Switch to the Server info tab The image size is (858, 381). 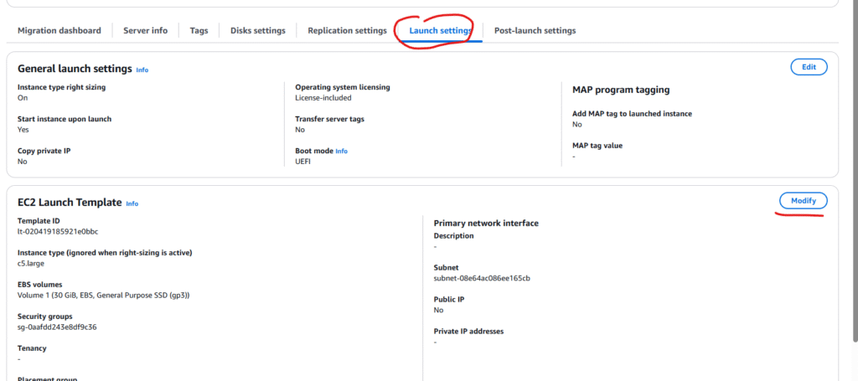(x=146, y=31)
